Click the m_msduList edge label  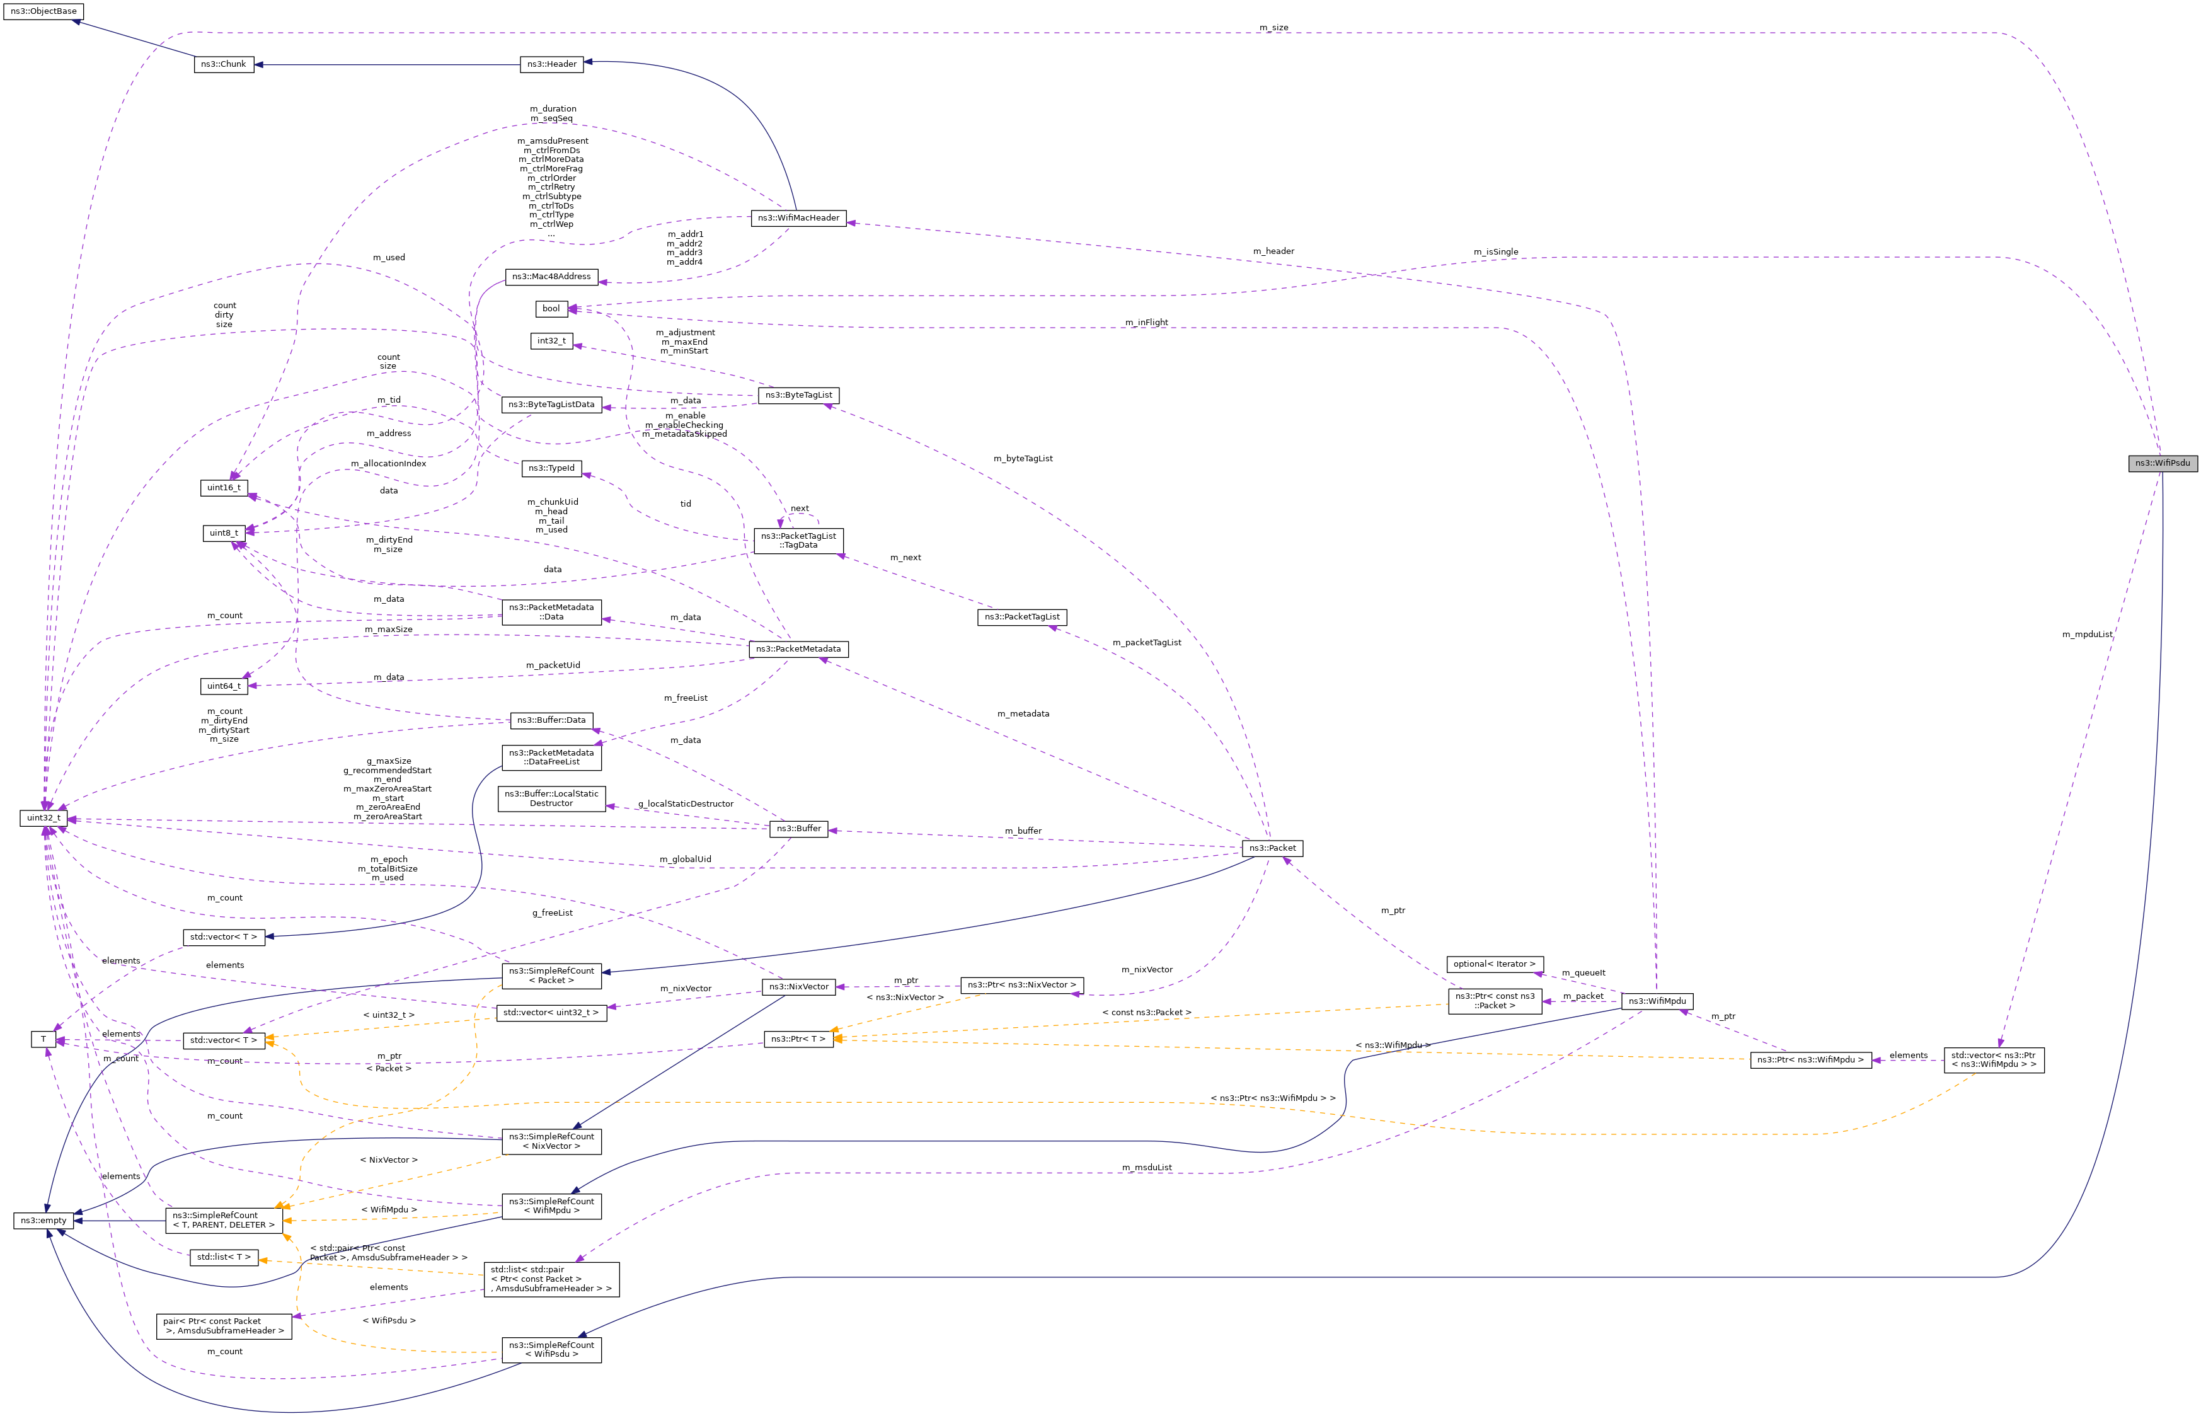tap(1146, 1168)
